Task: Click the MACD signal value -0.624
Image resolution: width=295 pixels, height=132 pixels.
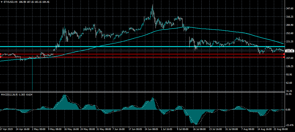Action: point(29,94)
